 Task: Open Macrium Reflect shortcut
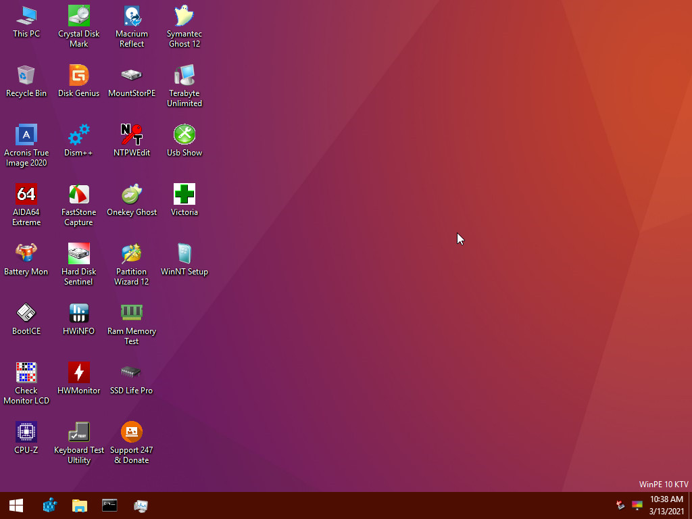point(132,26)
